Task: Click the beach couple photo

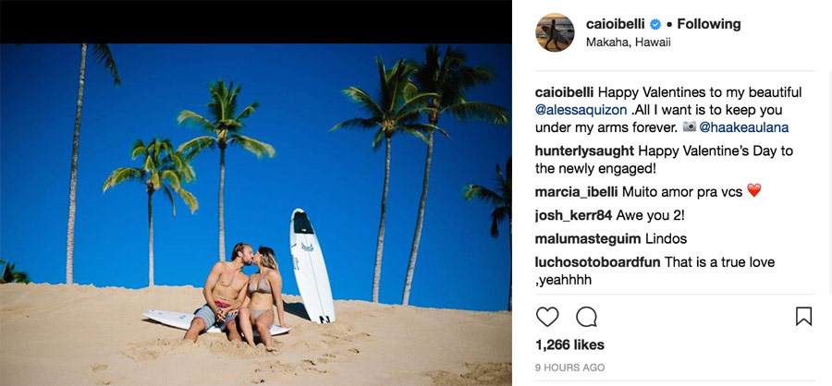Action: tap(256, 214)
